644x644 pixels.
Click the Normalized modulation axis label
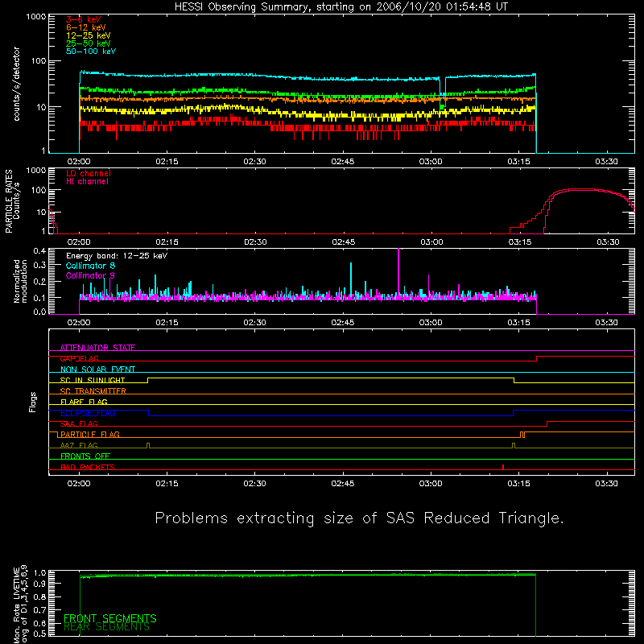click(x=20, y=281)
